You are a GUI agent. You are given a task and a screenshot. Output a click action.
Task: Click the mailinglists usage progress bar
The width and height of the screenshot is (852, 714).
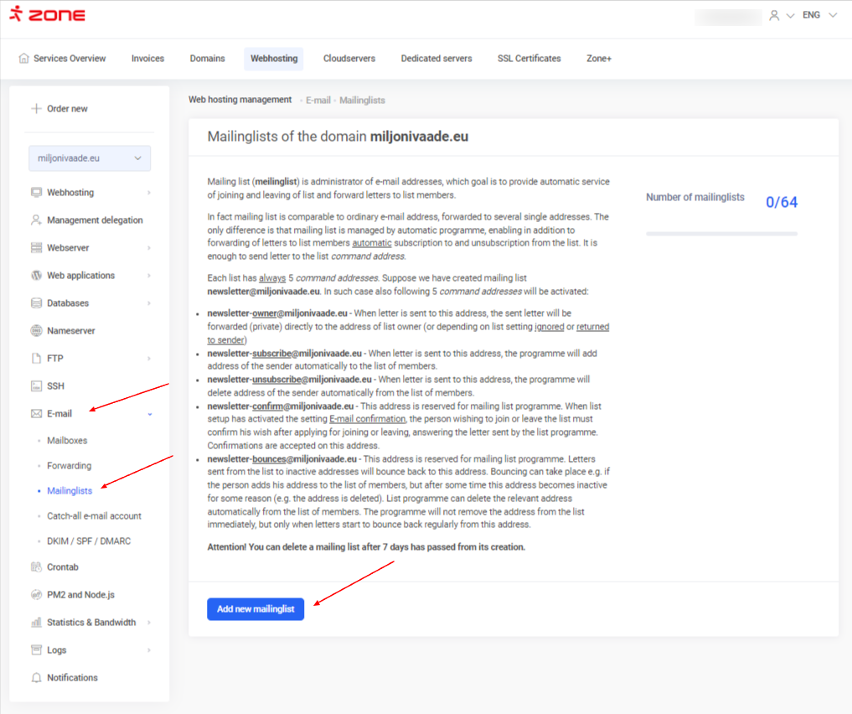coord(721,234)
